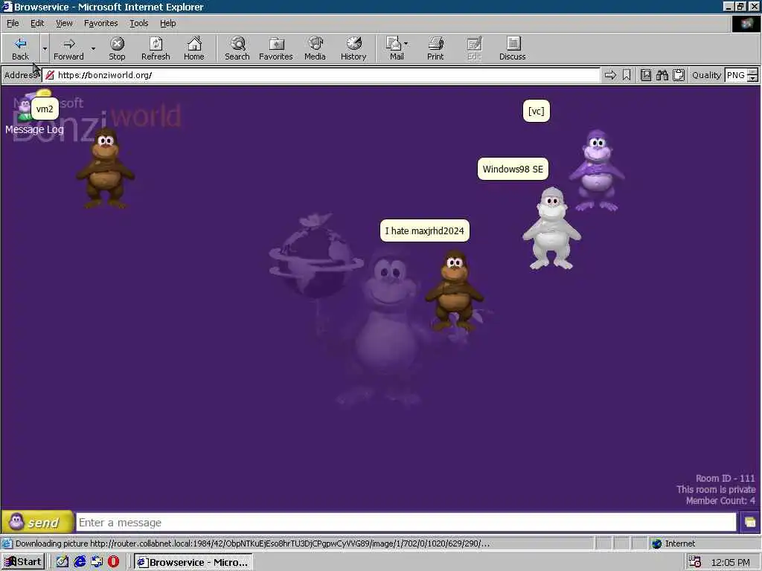
Task: Open the Favorites menu
Action: [x=100, y=23]
